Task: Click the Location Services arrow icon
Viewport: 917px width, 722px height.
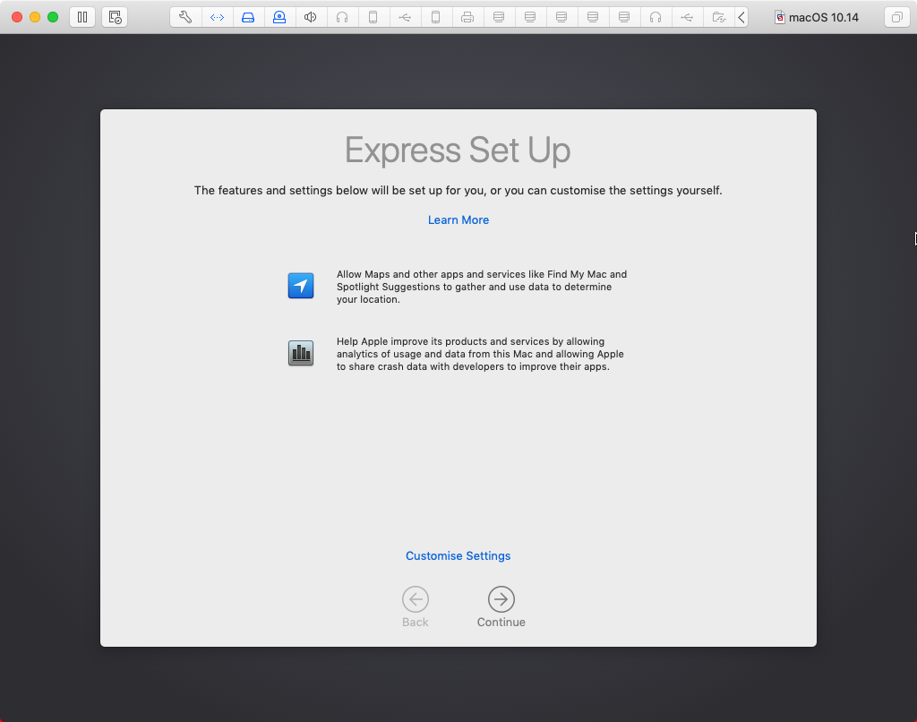Action: point(301,285)
